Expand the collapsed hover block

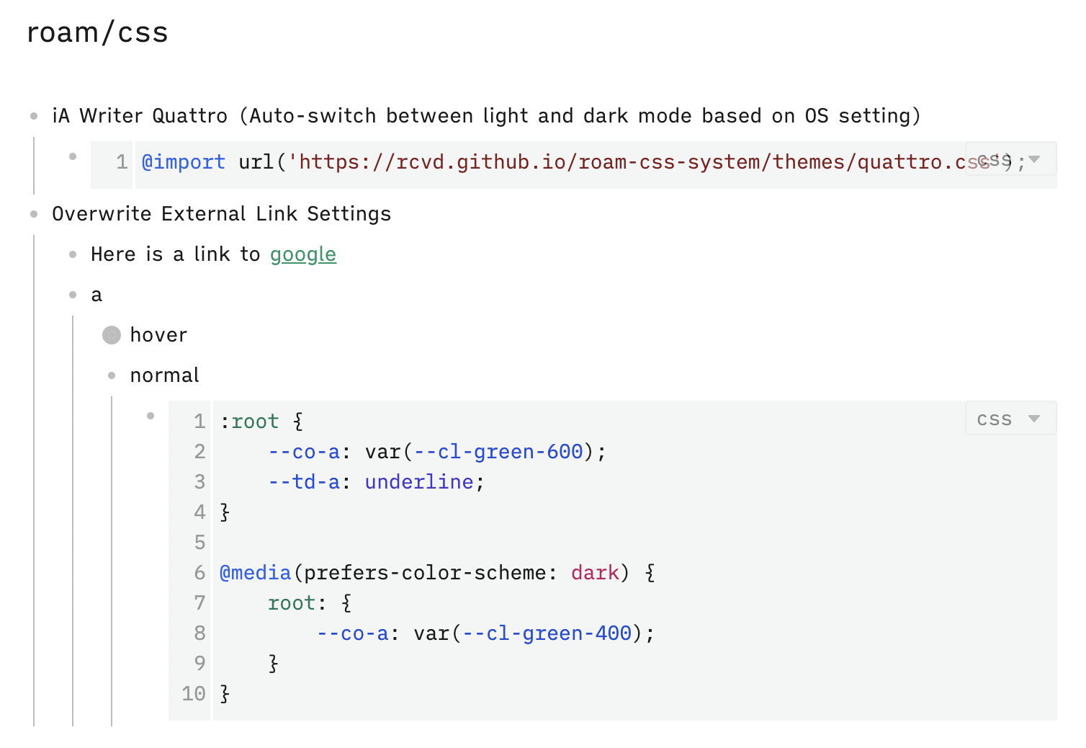click(x=112, y=334)
